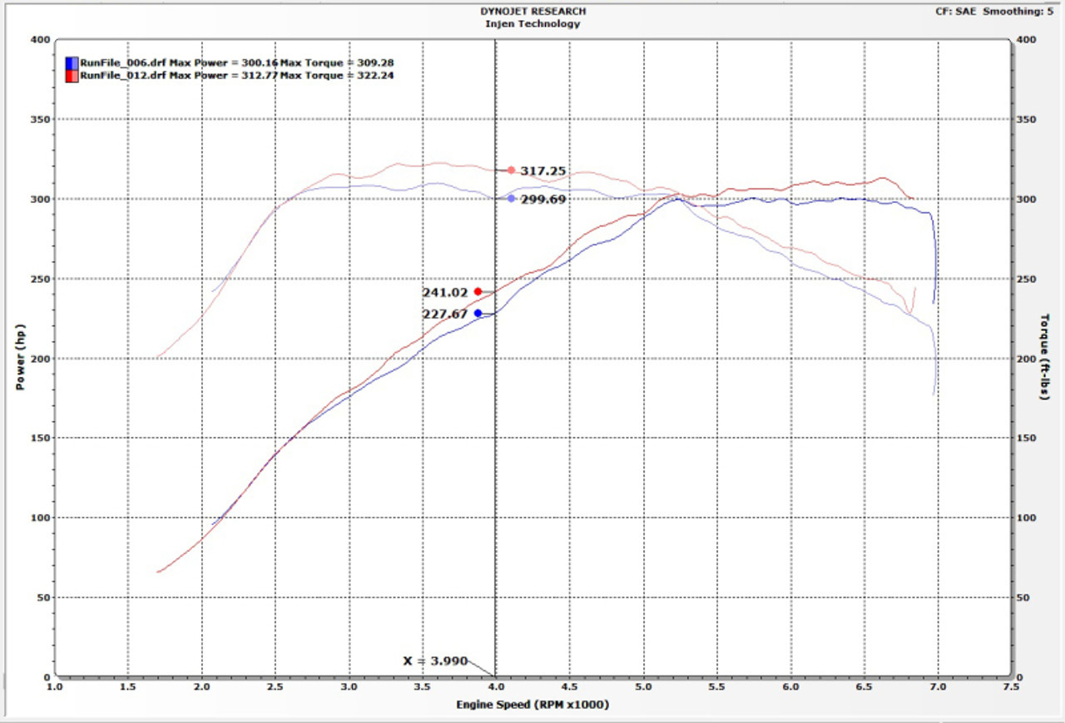This screenshot has width=1065, height=723.
Task: Click the red 241.02 torque marker
Action: point(477,290)
